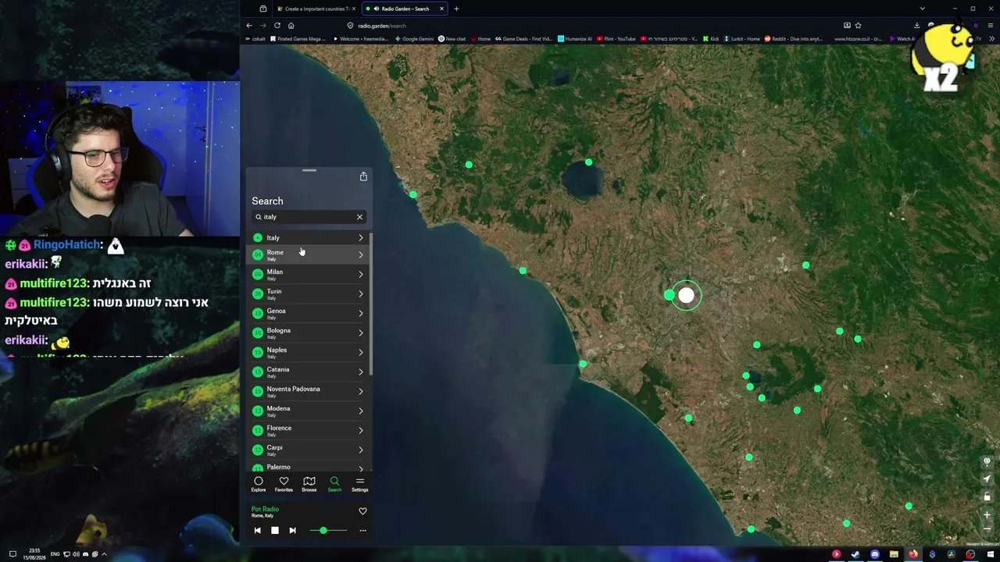Open the Kick bookmark

[x=710, y=39]
